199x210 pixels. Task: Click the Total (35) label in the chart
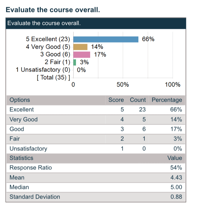[53, 78]
